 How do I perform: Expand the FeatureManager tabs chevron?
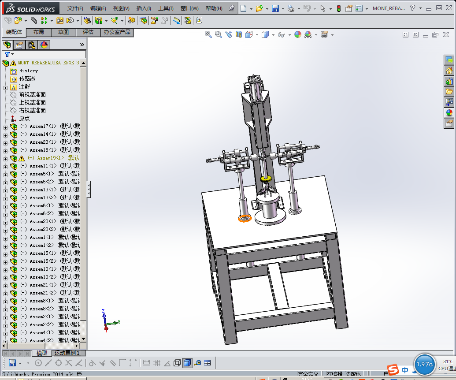tap(82, 45)
